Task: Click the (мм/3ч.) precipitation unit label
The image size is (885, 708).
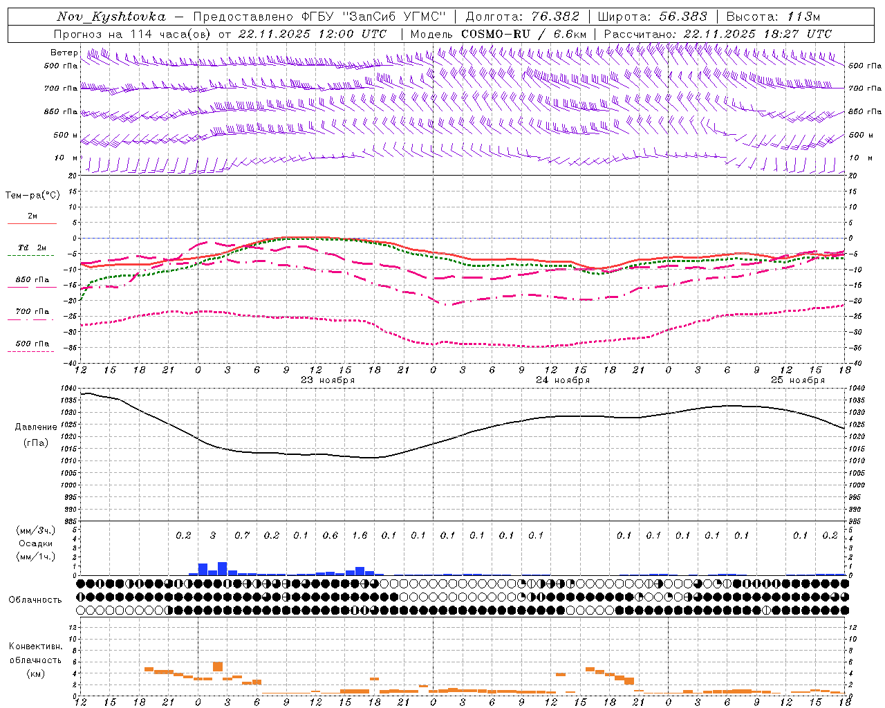Action: (35, 530)
